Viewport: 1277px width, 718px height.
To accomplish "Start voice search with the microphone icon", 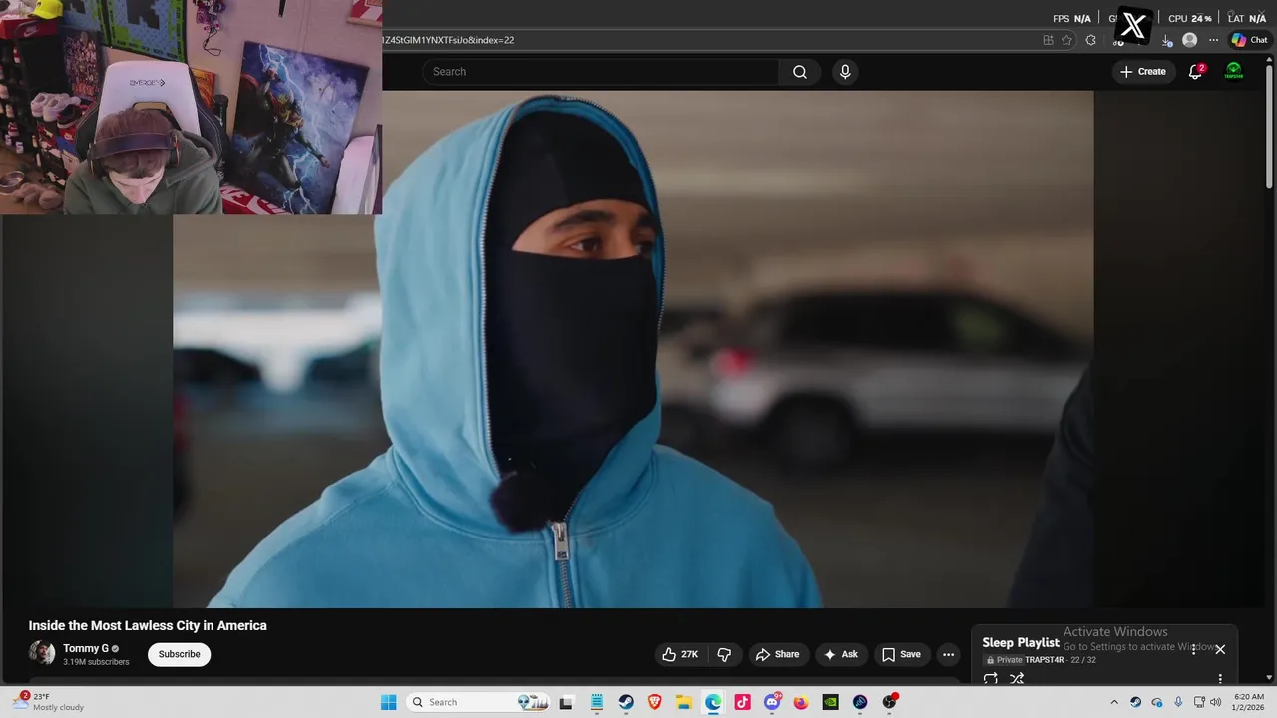I will 845,72.
